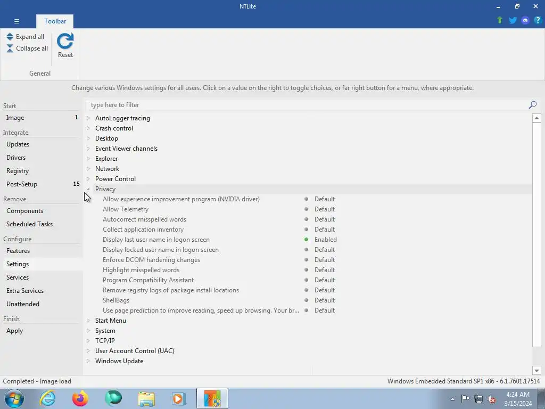Click the taskbar clock and date
This screenshot has width=545, height=409.
518,399
